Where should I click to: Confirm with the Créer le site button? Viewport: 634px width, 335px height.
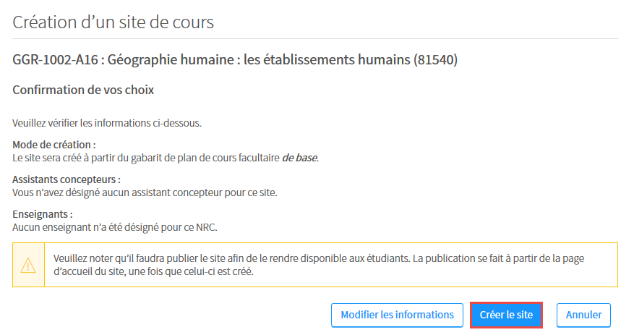506,315
